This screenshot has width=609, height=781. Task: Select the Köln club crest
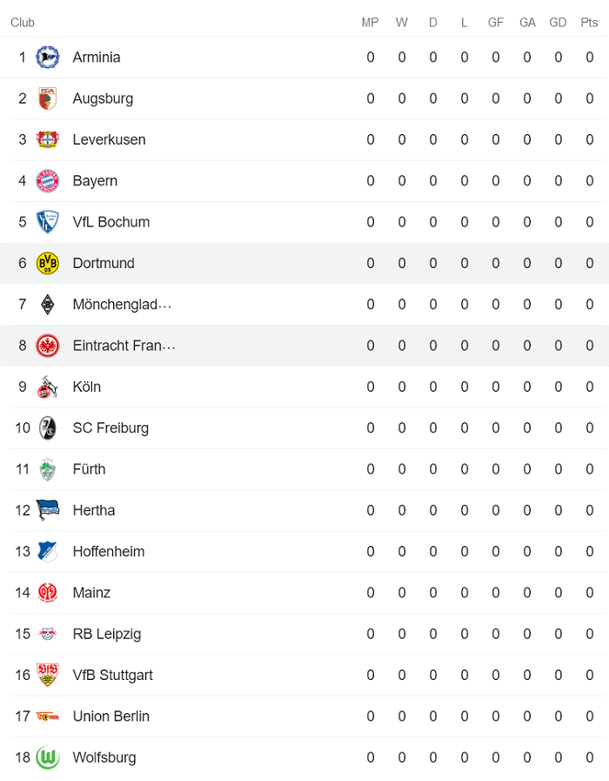pos(48,387)
